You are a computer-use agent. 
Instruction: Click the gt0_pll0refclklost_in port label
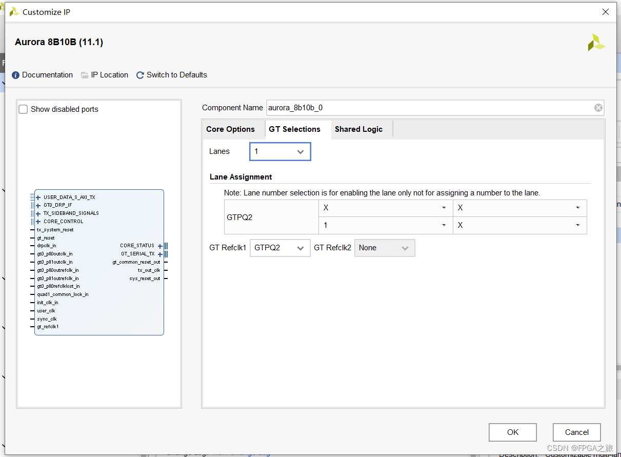58,286
